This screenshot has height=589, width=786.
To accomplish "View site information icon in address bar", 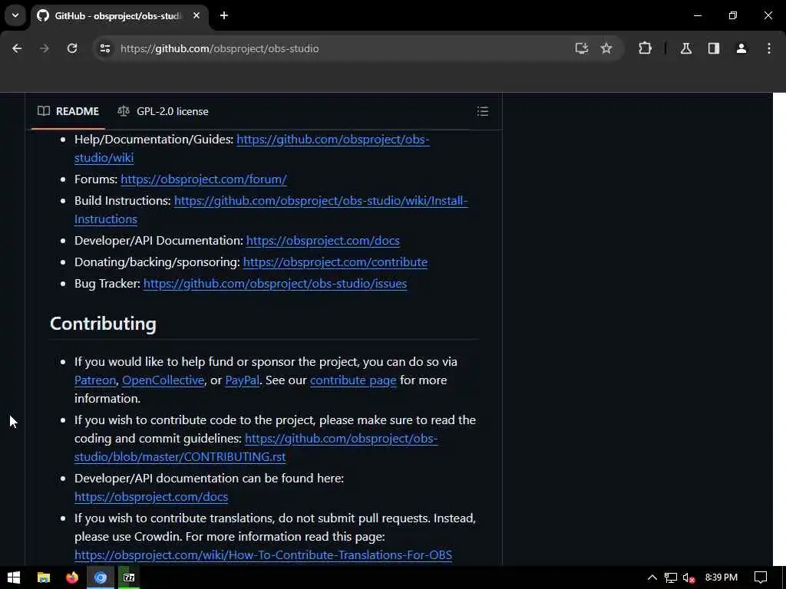I will pos(104,48).
